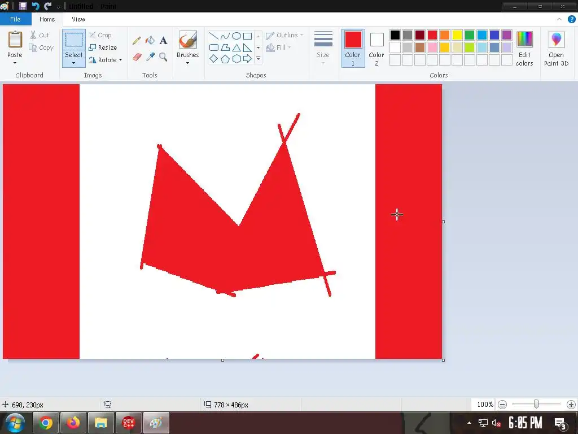
Task: Collapse the ribbon with the chevron
Action: 559,19
